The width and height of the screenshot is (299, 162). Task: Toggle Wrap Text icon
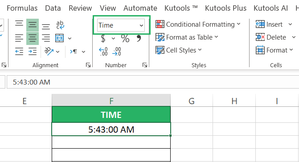click(x=60, y=25)
